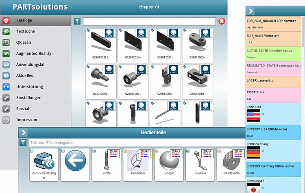Screen dimensions: 305x193
Task: Select the REQUESTED_STATE row
Action: [274, 69]
